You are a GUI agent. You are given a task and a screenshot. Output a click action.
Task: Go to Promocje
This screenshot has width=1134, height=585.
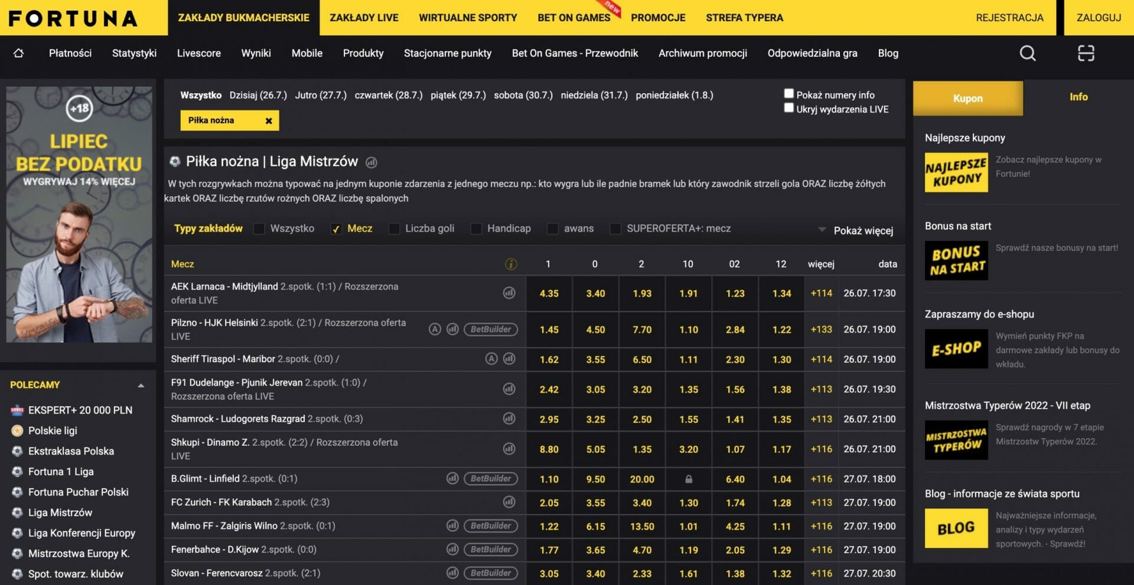[x=658, y=18]
